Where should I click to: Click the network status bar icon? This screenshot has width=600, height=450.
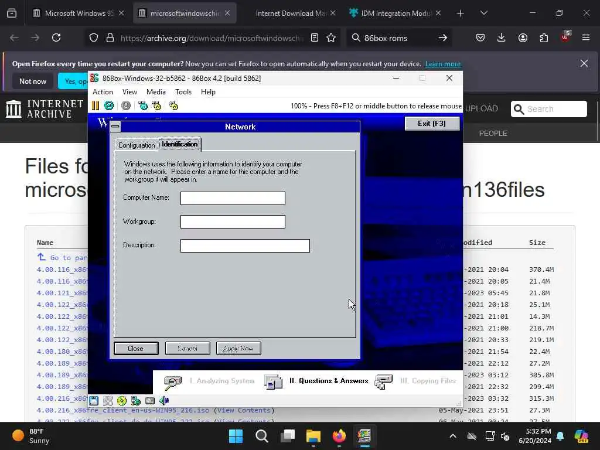[136, 401]
